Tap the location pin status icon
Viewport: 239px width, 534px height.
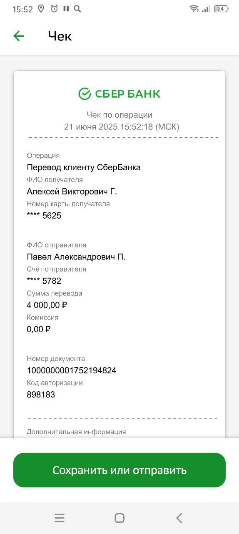[x=41, y=9]
